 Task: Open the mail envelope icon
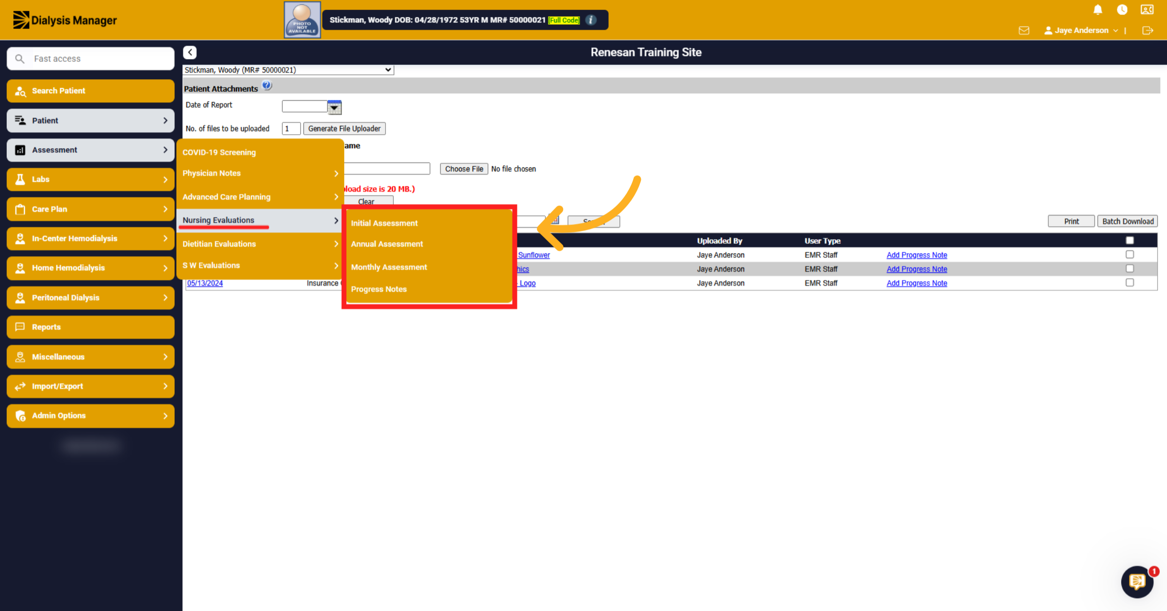click(x=1024, y=31)
